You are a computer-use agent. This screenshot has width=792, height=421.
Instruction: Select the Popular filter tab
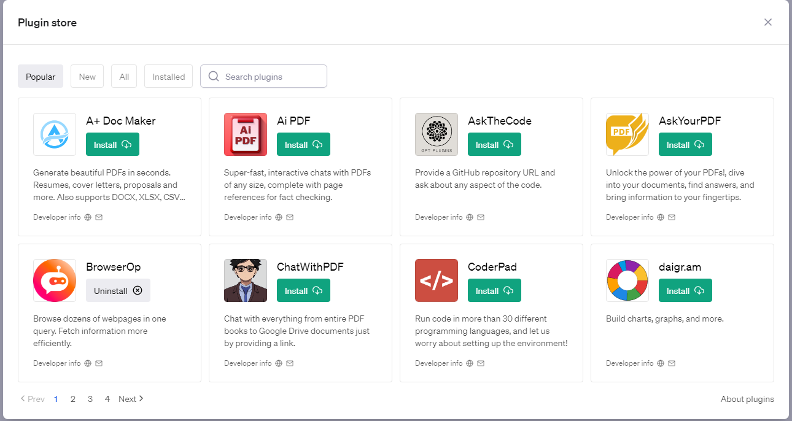coord(41,77)
